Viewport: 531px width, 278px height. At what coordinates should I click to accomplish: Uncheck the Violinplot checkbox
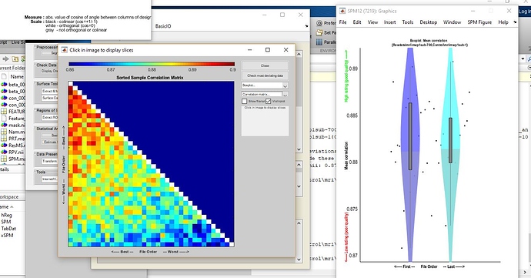click(x=269, y=101)
